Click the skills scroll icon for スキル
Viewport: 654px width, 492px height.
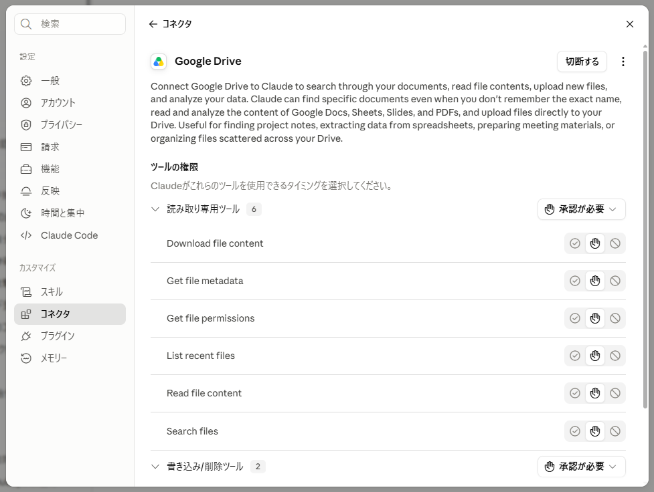[x=26, y=292]
